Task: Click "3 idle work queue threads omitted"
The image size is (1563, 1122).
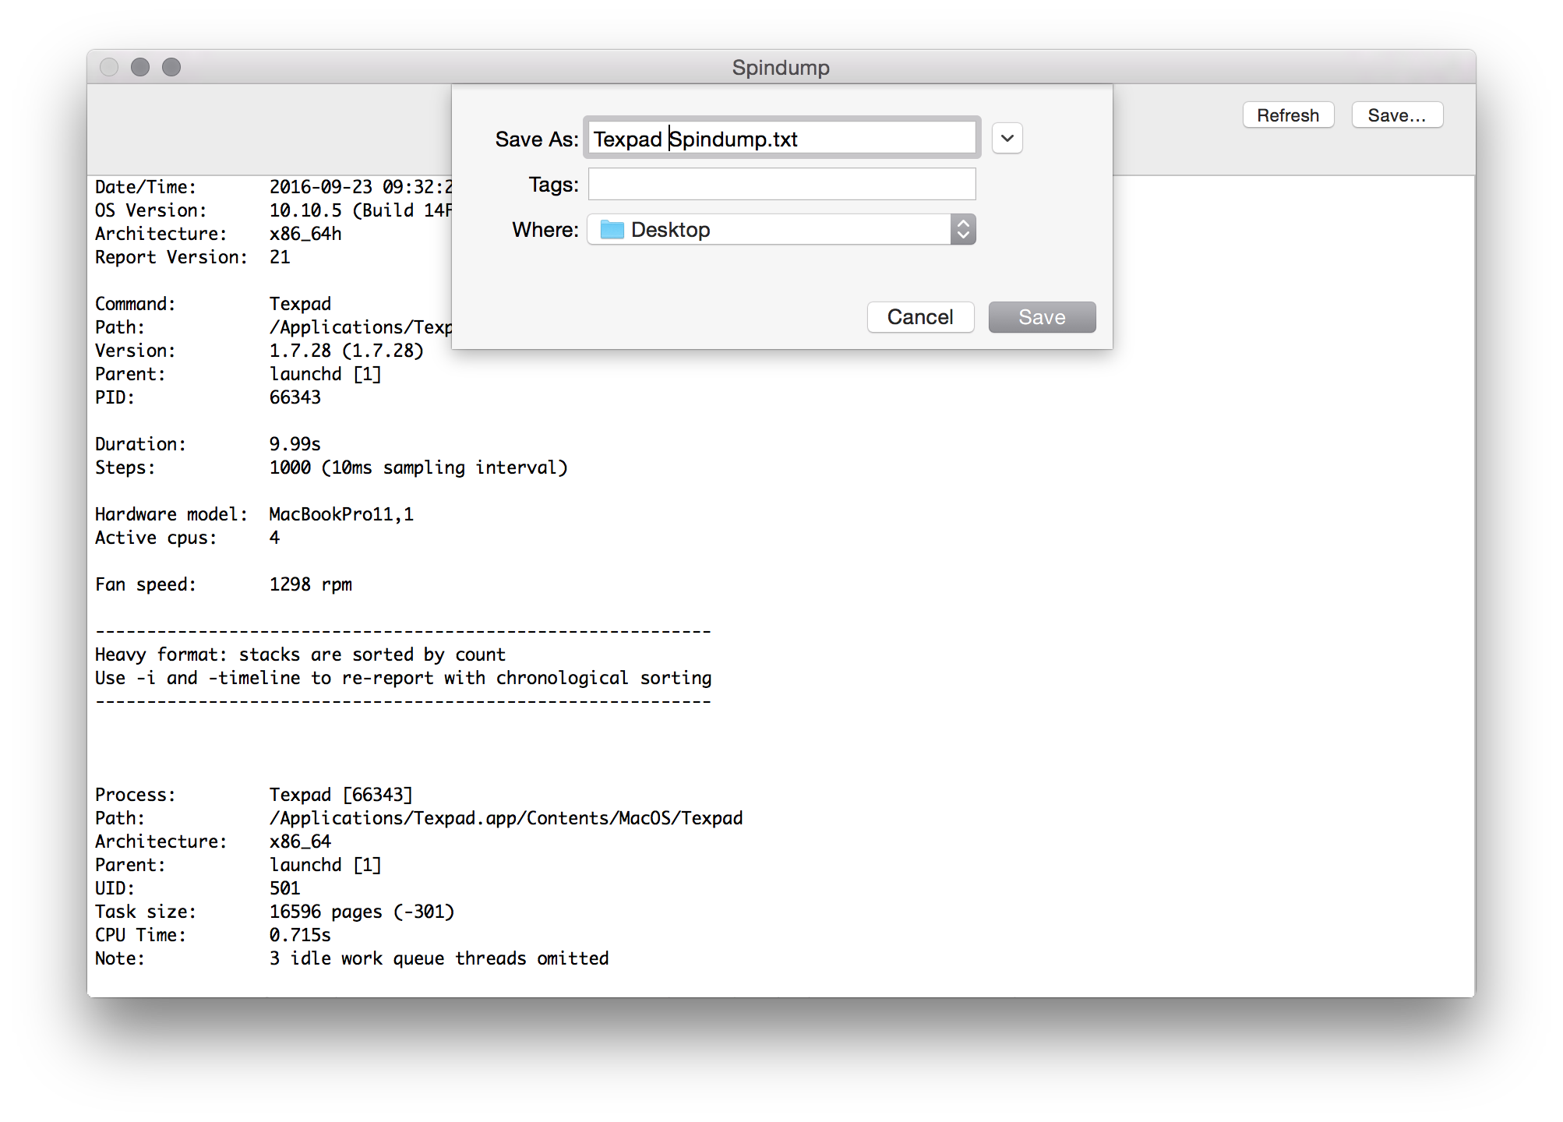Action: (x=439, y=958)
